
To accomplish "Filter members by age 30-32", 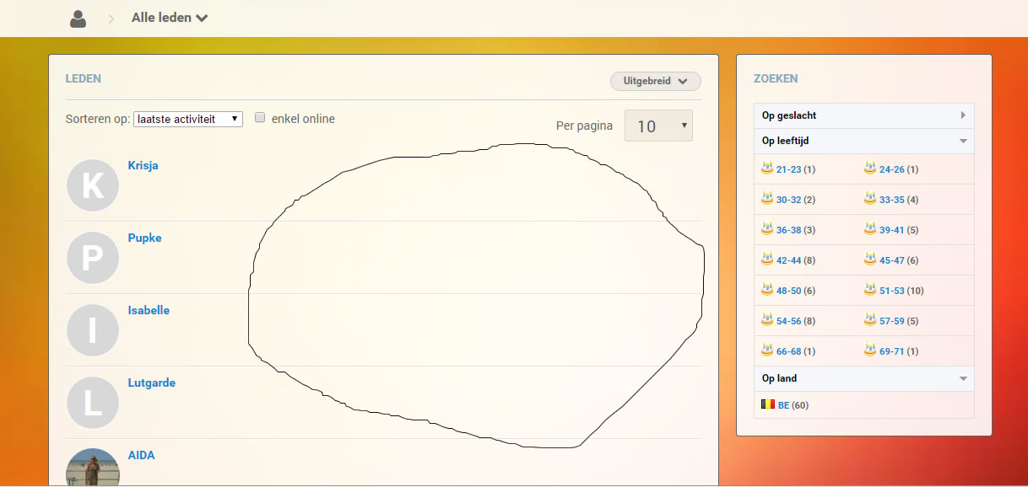I will (788, 200).
